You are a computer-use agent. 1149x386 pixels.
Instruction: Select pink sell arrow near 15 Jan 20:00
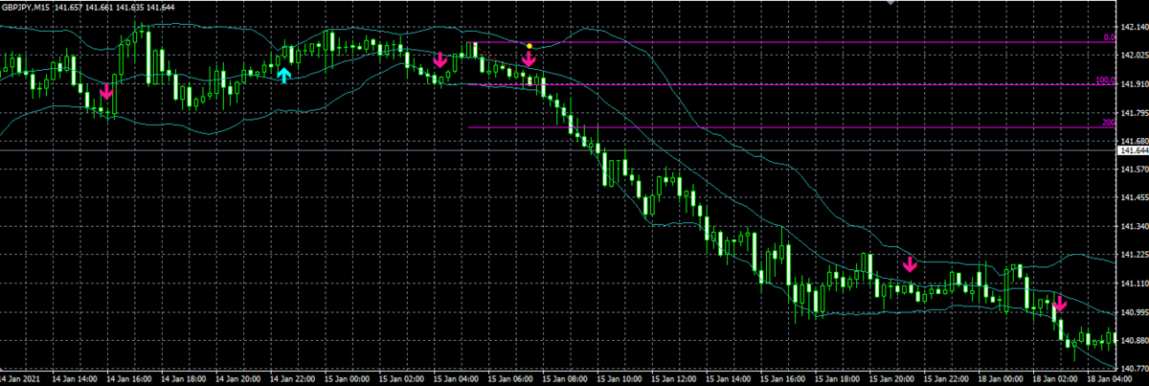910,262
